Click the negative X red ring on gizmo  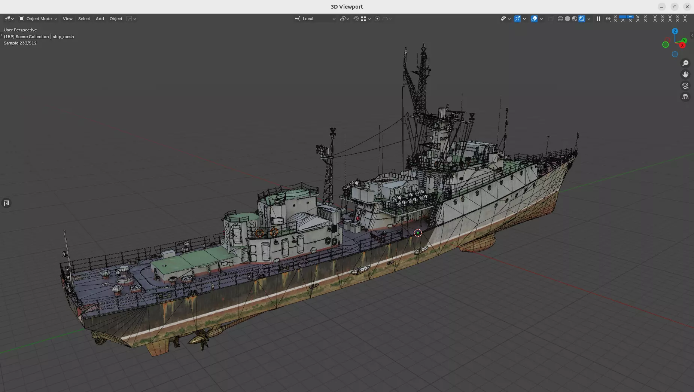pos(667,40)
